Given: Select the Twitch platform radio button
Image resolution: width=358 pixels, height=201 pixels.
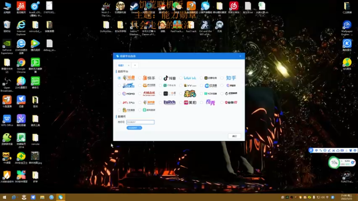Looking at the screenshot, I should [160, 103].
